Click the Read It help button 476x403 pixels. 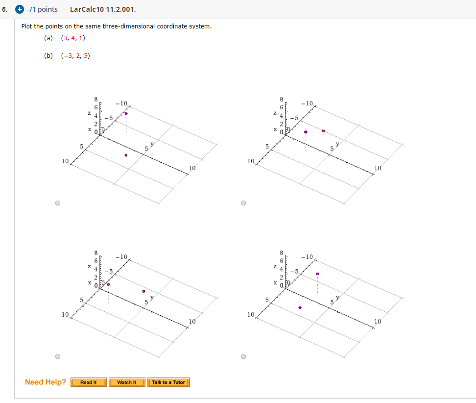(88, 382)
